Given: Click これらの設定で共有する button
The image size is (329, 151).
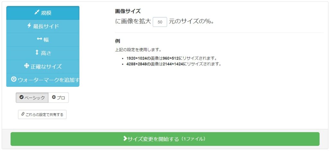Looking at the screenshot, I should (x=42, y=115).
